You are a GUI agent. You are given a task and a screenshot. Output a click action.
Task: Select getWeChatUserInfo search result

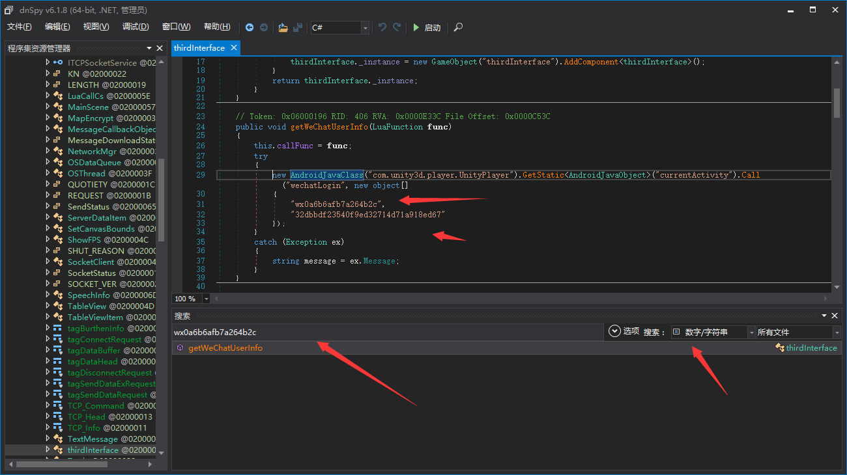(225, 348)
